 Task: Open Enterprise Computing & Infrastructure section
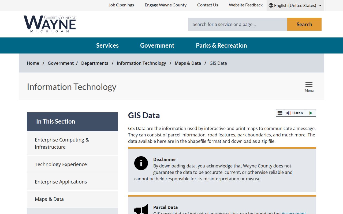[72, 143]
